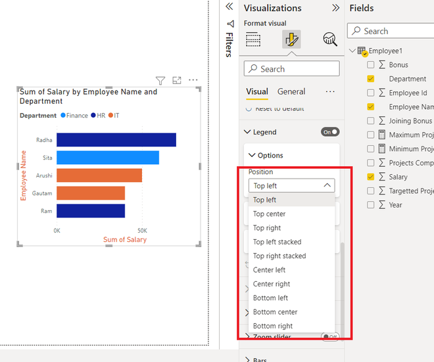Click the Employee1 table icon
This screenshot has width=434, height=362.
tap(362, 51)
